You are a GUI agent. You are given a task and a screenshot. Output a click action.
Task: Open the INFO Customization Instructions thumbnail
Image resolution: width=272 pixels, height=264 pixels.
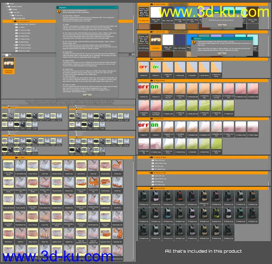click(9, 64)
